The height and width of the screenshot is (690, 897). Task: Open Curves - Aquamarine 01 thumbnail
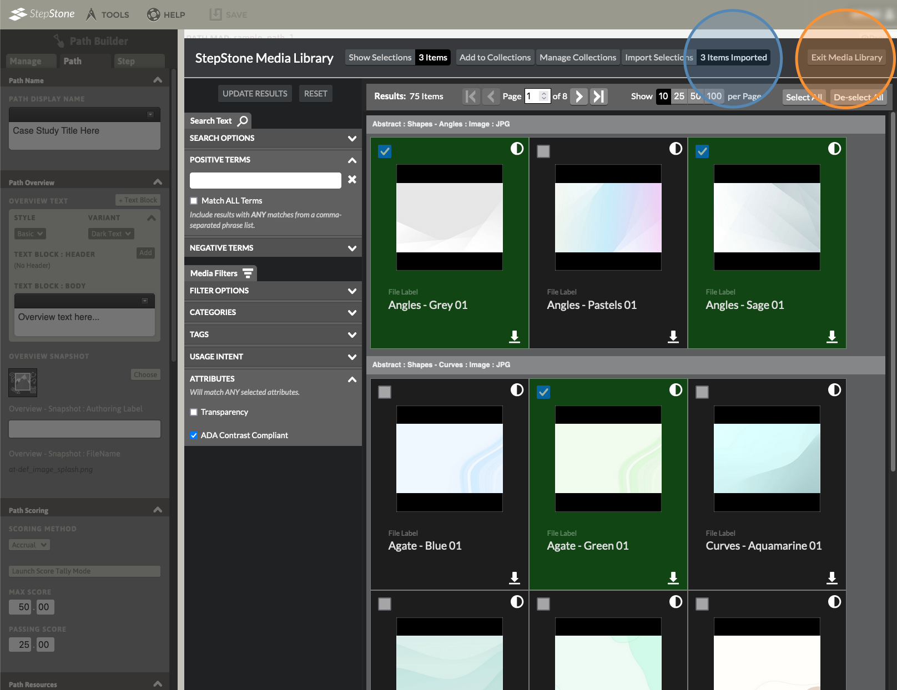pos(767,459)
